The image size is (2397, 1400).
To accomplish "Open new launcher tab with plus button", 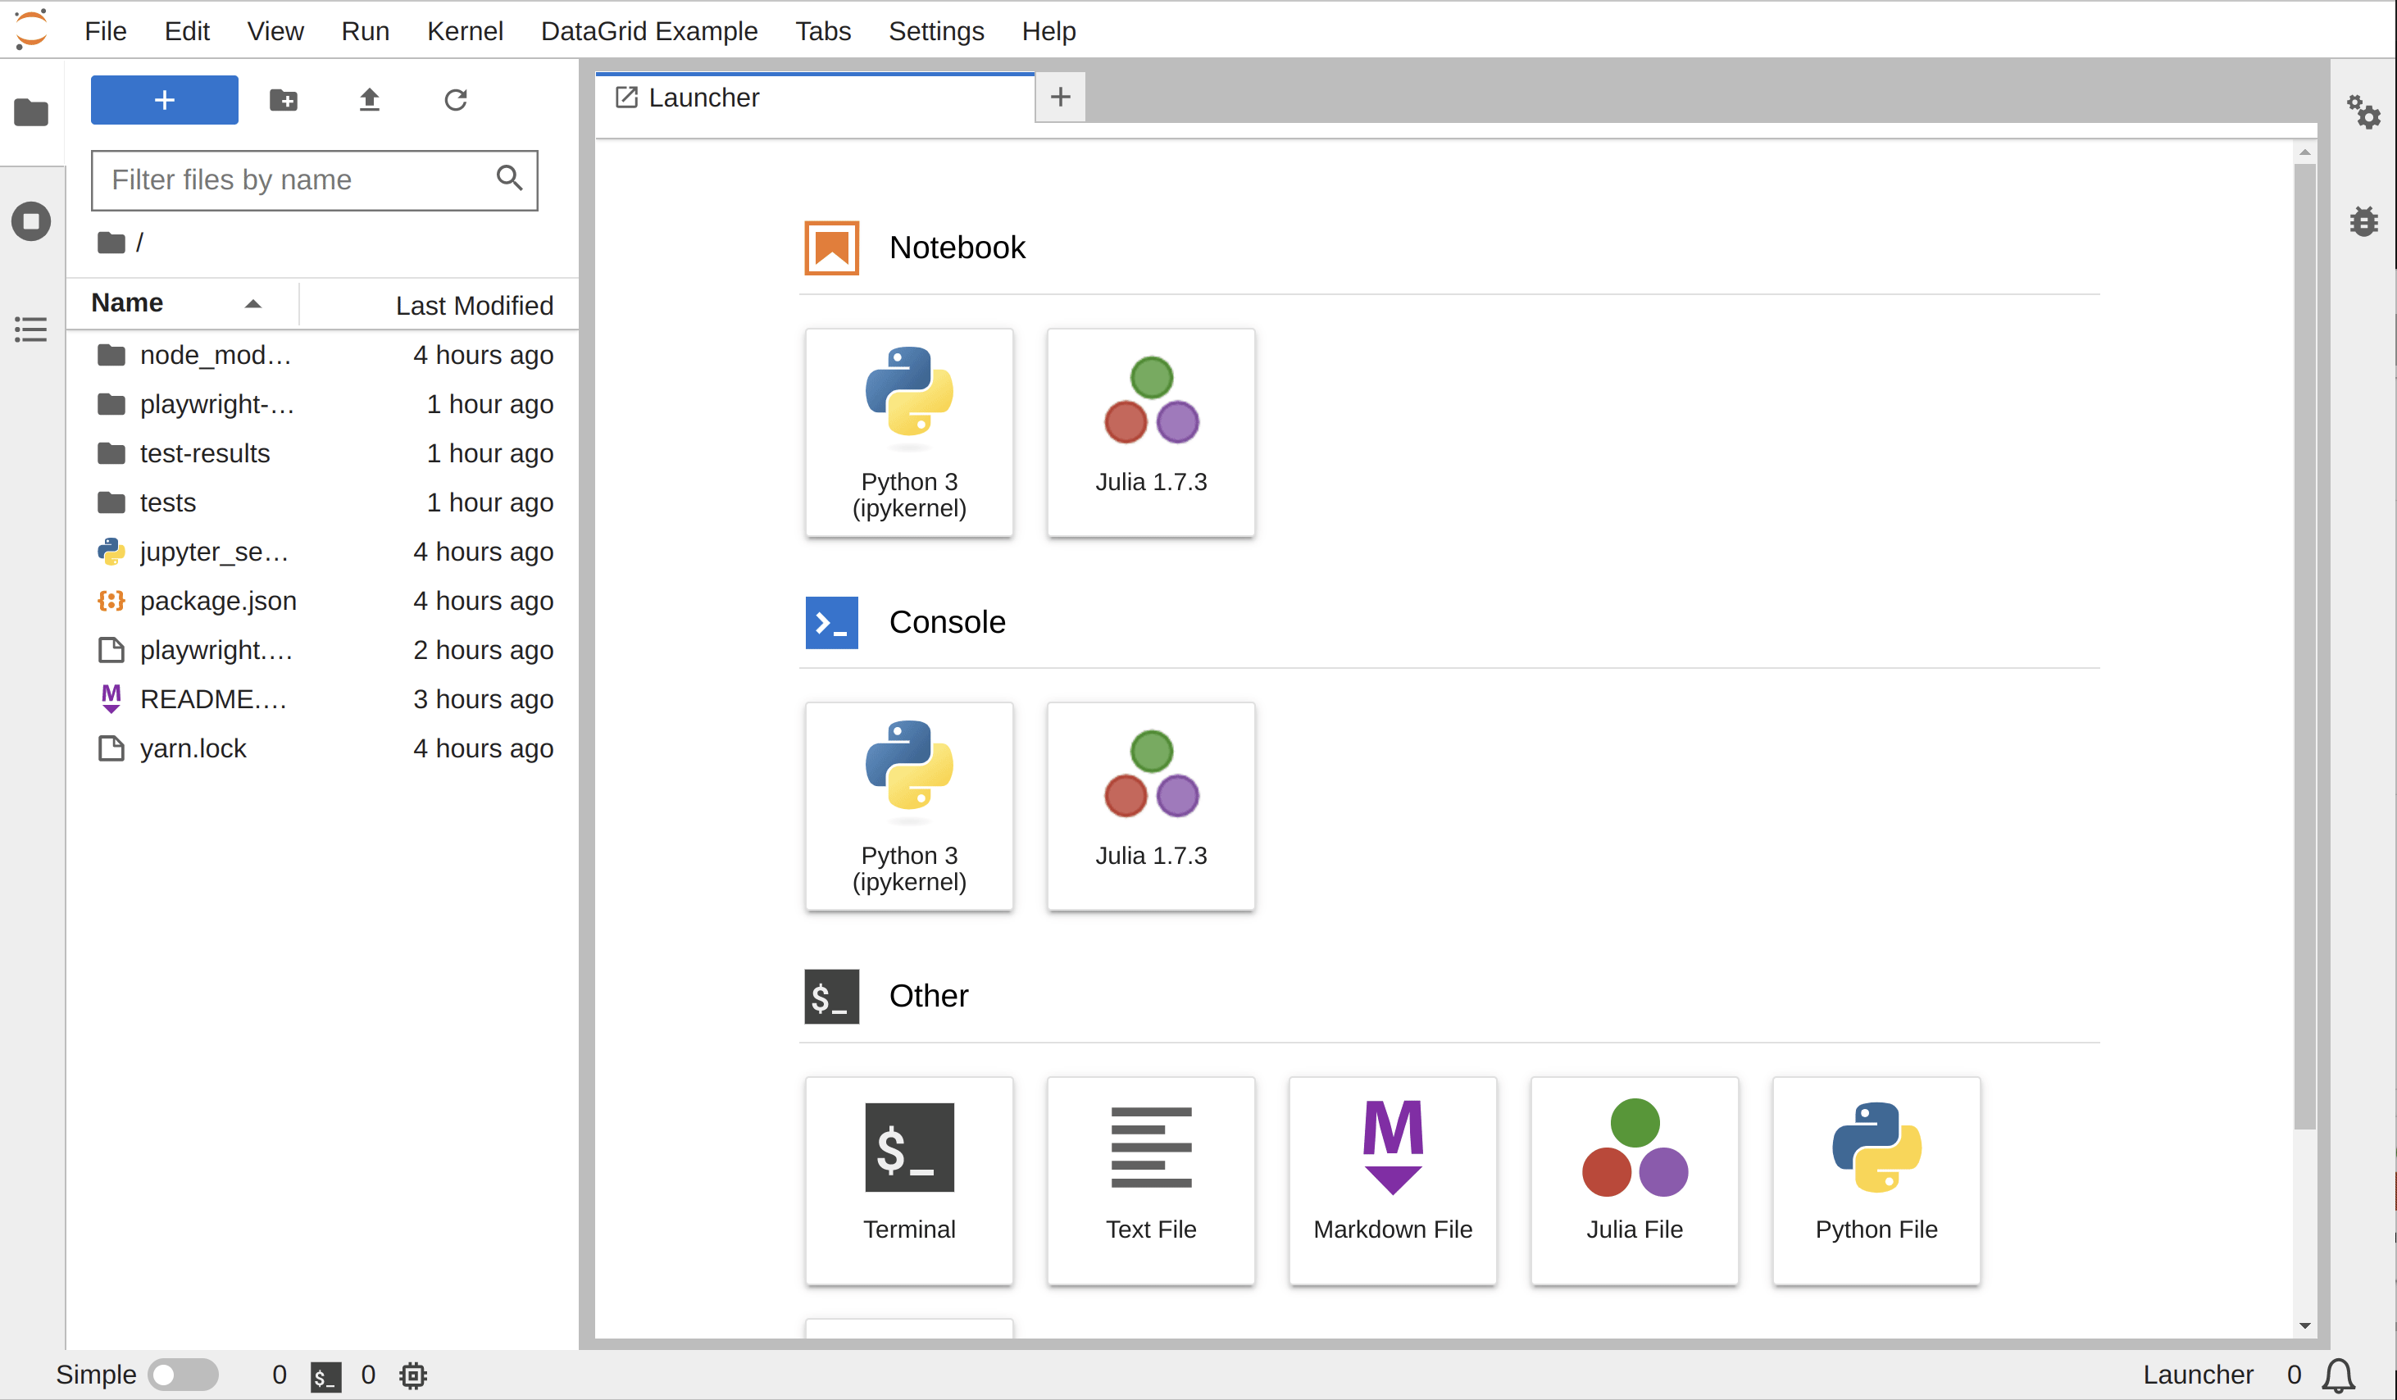I will 1062,98.
